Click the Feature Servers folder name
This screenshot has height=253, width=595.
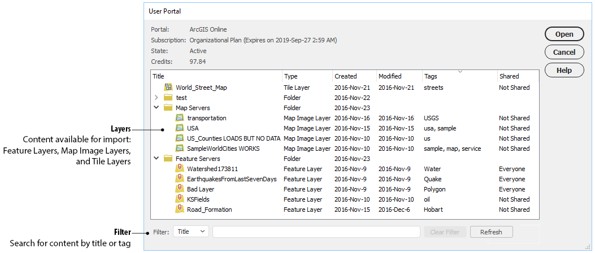click(x=198, y=159)
